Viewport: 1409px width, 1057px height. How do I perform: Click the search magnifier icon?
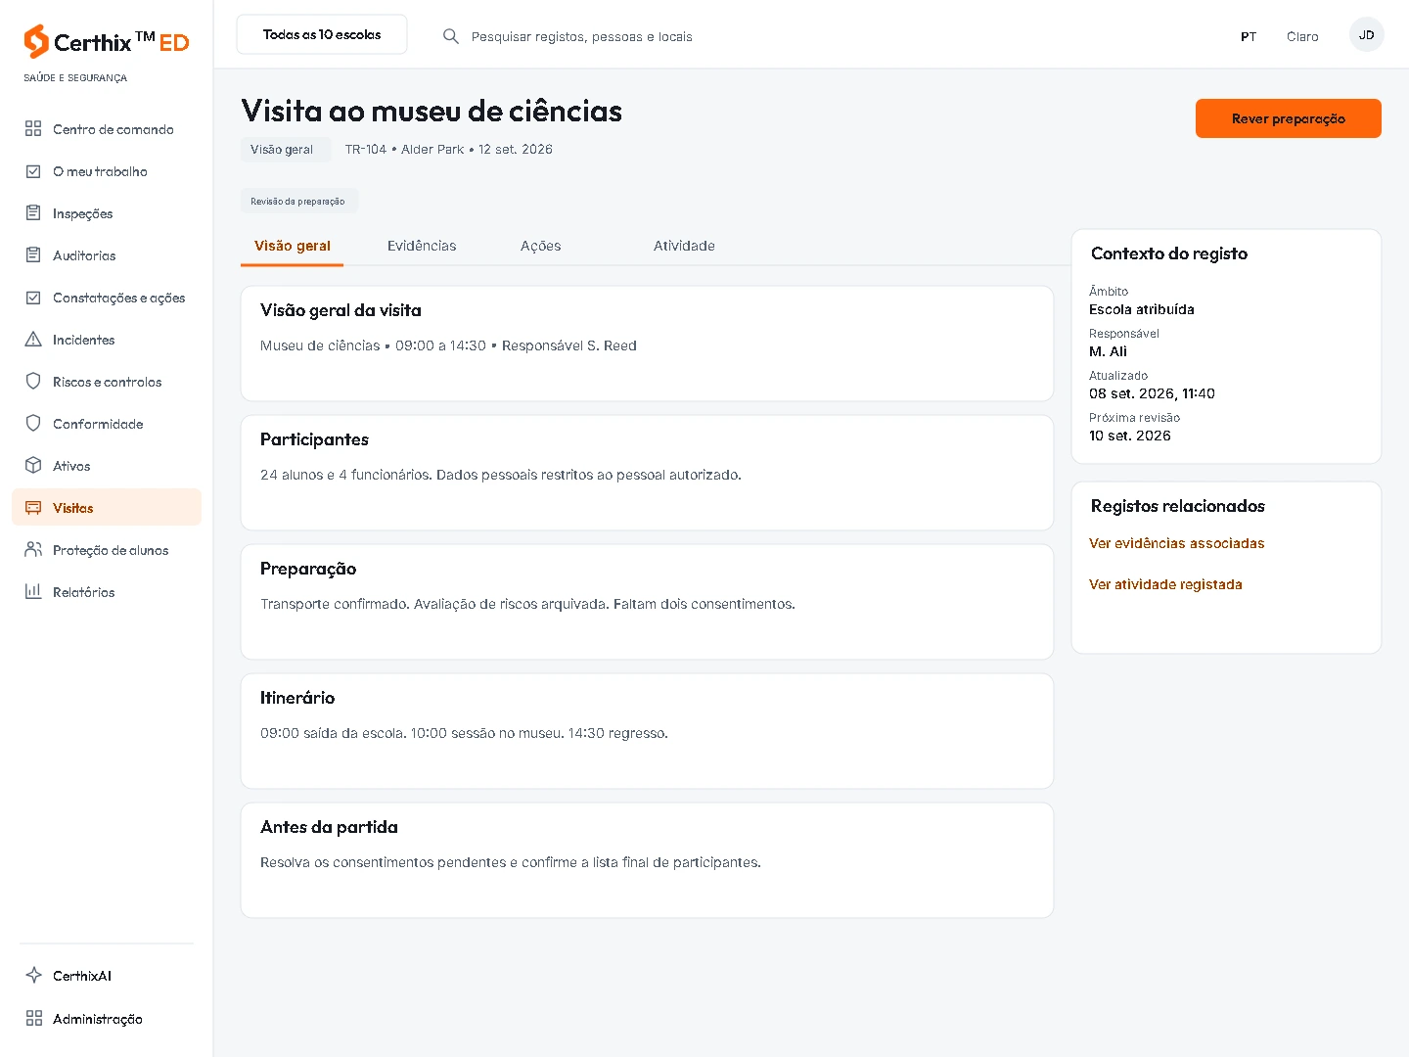(x=451, y=36)
